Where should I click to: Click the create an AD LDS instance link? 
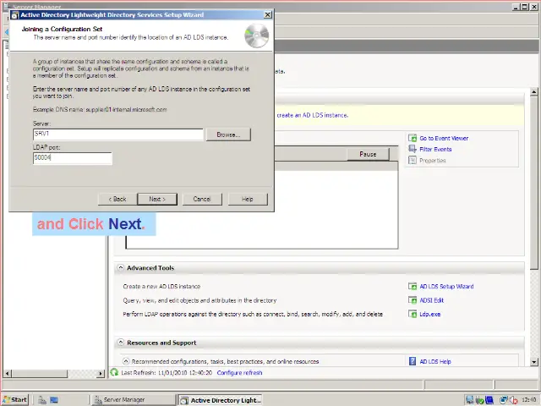tap(312, 115)
